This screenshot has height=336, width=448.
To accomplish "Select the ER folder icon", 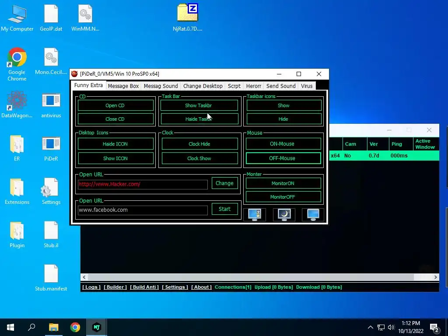I will (x=17, y=148).
